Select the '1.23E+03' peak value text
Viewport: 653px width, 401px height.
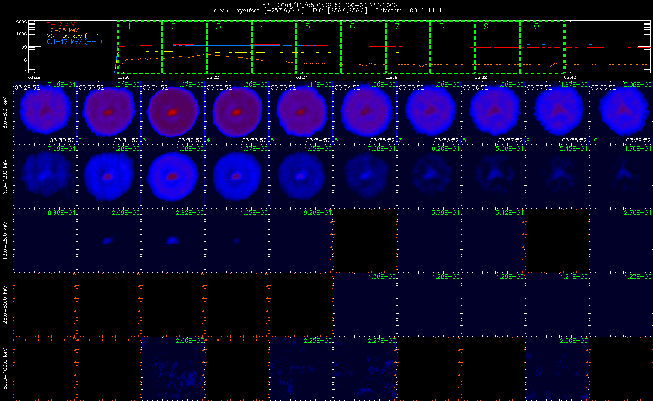638,276
